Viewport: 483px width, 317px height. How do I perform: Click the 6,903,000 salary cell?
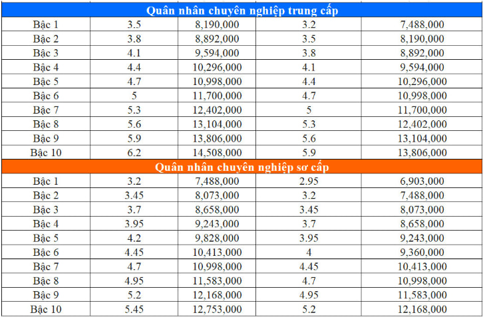tap(422, 181)
